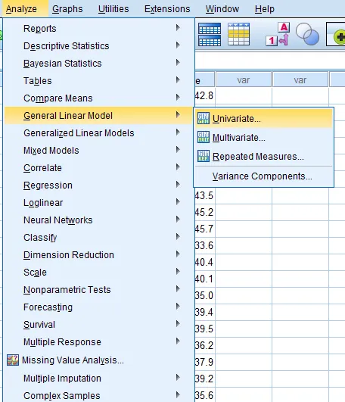Screen dimensions: 345x402
Task: Click the green plus toolbar icon
Action: point(340,37)
